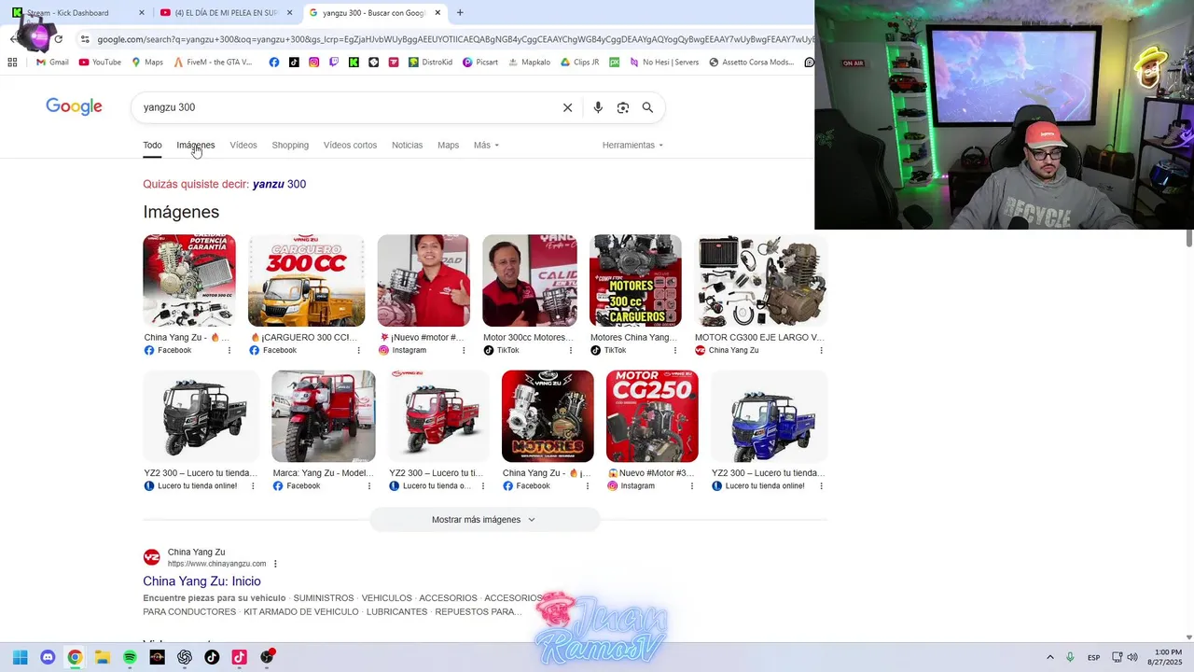
Task: Switch to Maps search tab
Action: (x=449, y=146)
